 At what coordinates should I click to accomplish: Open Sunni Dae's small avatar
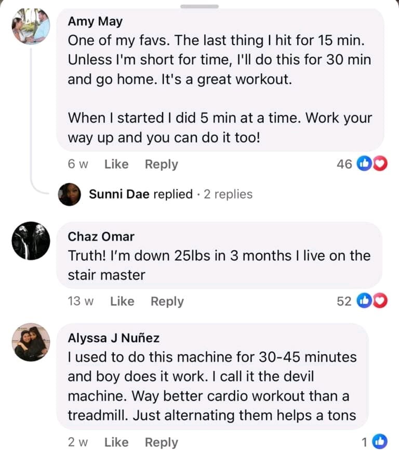(70, 194)
